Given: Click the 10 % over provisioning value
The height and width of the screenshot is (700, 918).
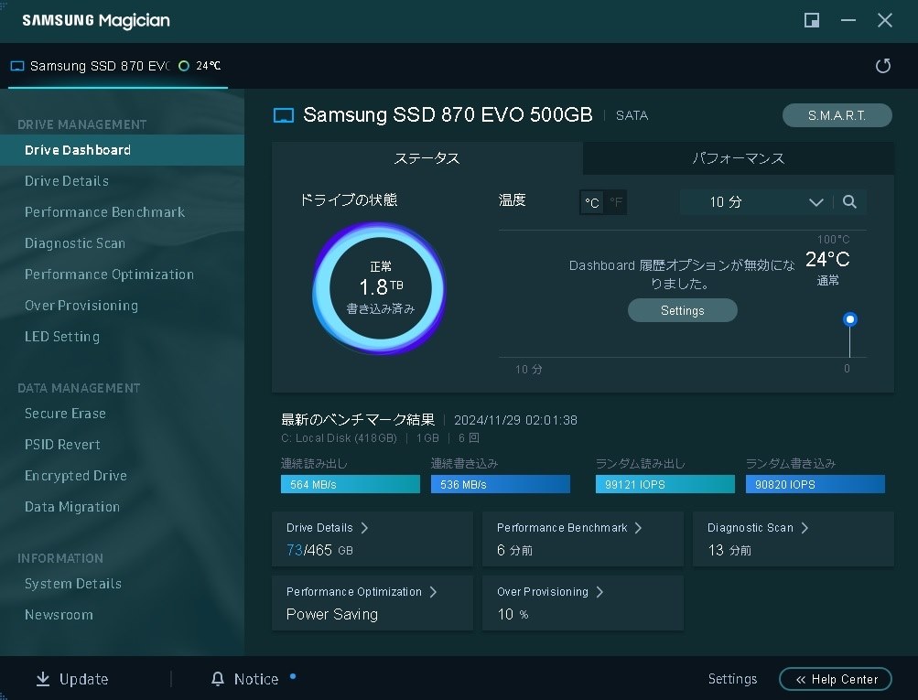Looking at the screenshot, I should 513,614.
